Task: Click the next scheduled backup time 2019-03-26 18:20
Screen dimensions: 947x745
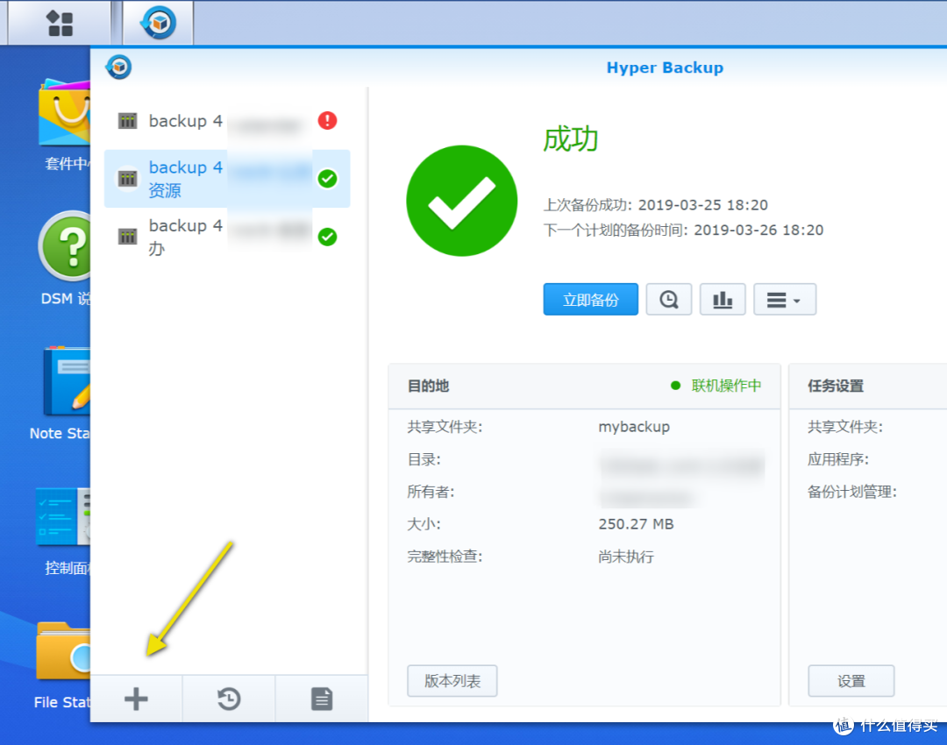Action: [683, 230]
